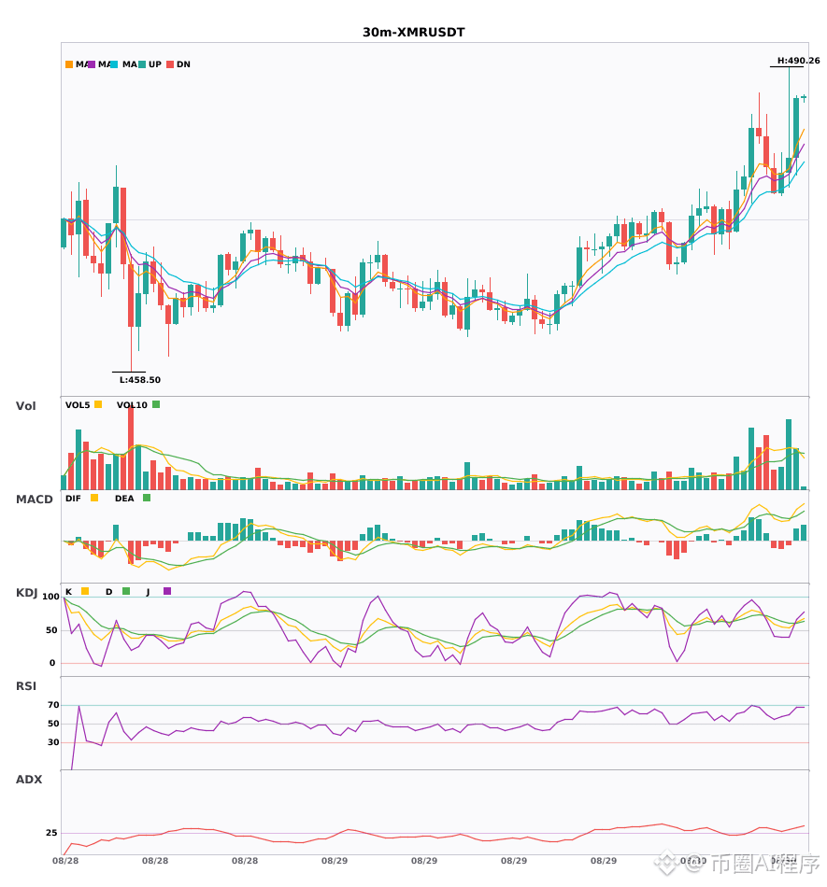Click the yellow VOL5 legend swatch

tap(98, 404)
